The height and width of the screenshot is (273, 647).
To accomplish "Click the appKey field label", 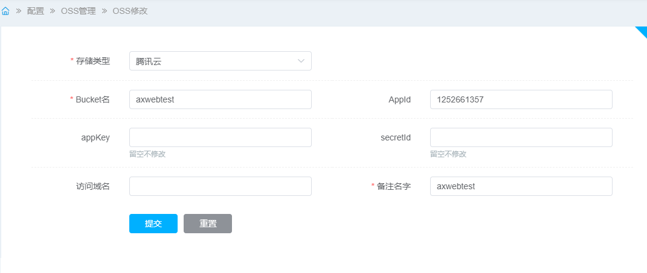I will click(x=95, y=137).
